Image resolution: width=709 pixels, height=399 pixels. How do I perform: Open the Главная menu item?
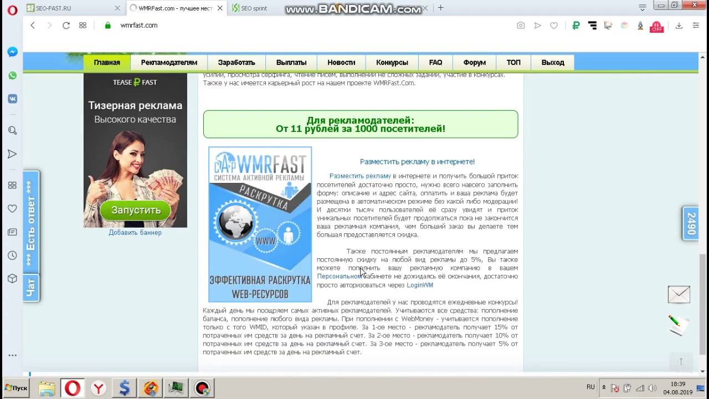click(x=107, y=63)
